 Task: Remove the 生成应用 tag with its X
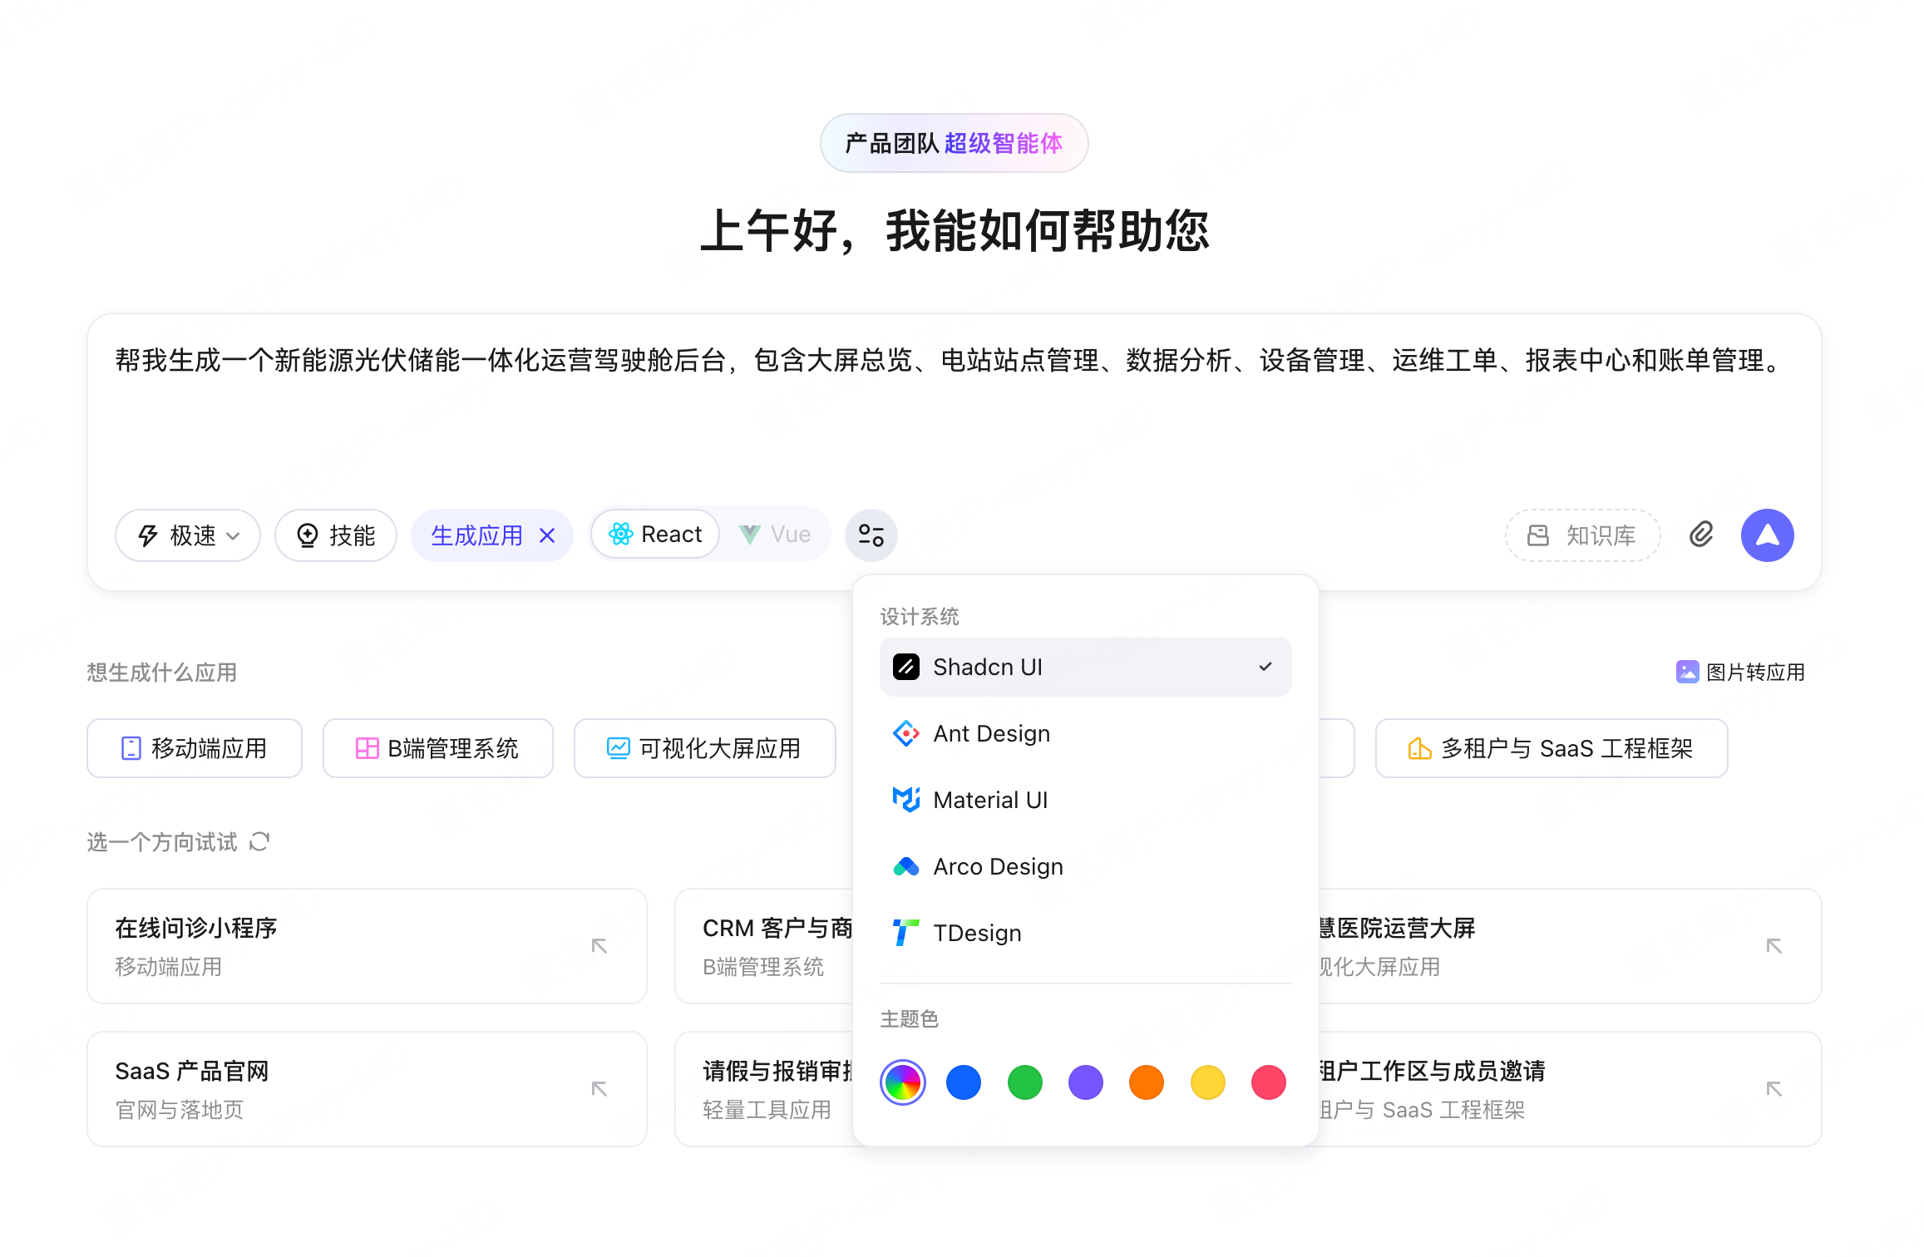(x=547, y=535)
